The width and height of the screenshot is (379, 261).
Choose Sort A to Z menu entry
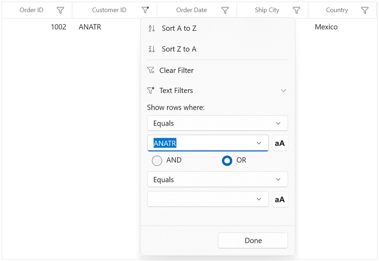tap(218, 28)
